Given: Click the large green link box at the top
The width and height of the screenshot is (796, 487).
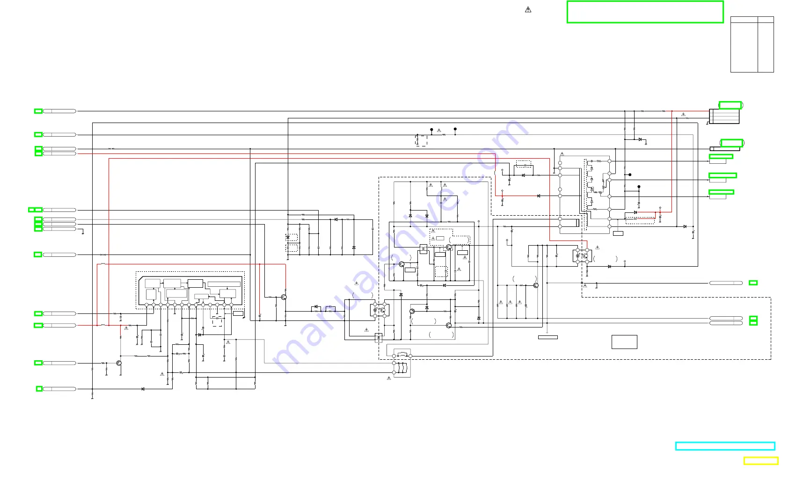Looking at the screenshot, I should [x=645, y=12].
